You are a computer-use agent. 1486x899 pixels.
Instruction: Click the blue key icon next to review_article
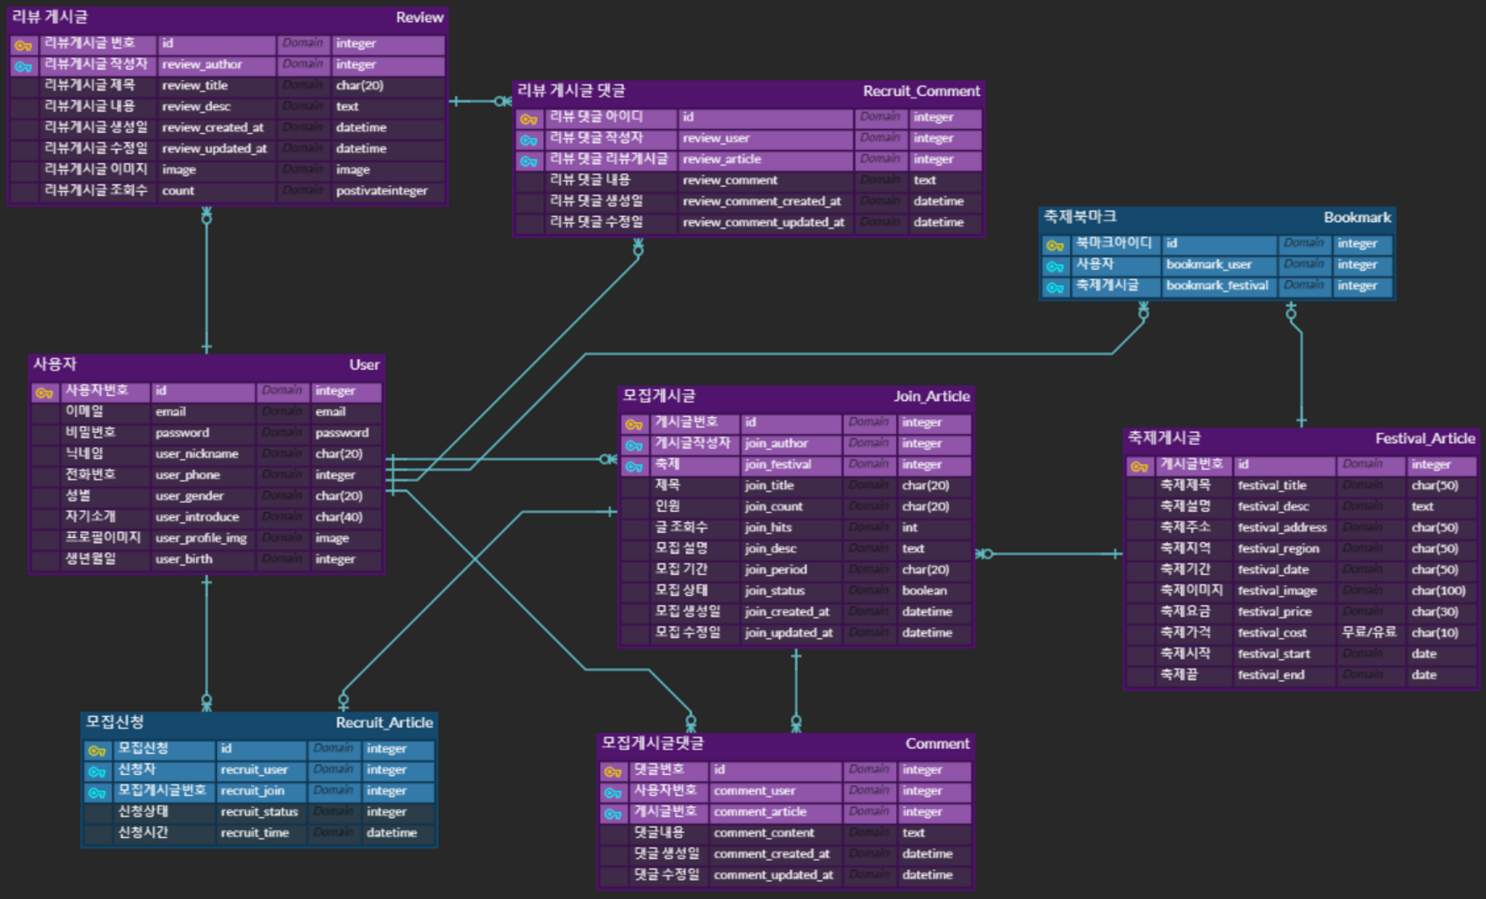528,160
